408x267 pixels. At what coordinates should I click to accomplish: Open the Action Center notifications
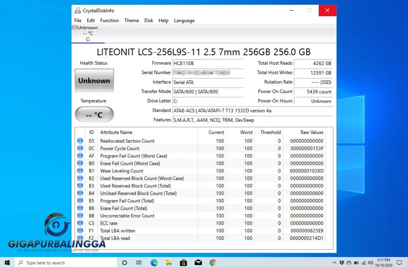(x=399, y=263)
